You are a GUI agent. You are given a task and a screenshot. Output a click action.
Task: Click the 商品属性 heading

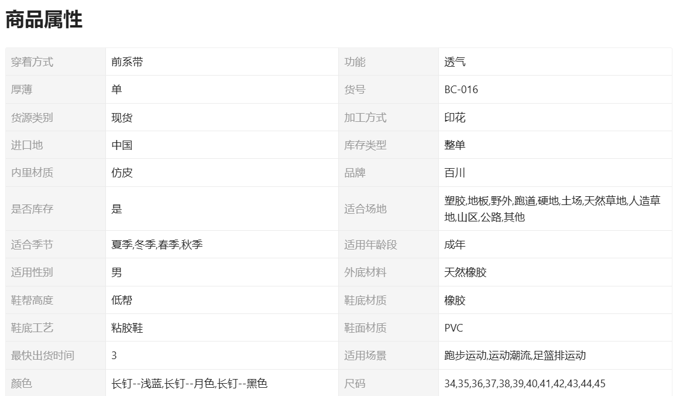click(x=44, y=20)
